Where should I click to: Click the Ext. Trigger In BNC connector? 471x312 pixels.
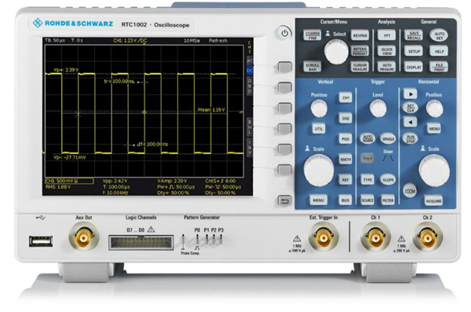click(x=323, y=237)
